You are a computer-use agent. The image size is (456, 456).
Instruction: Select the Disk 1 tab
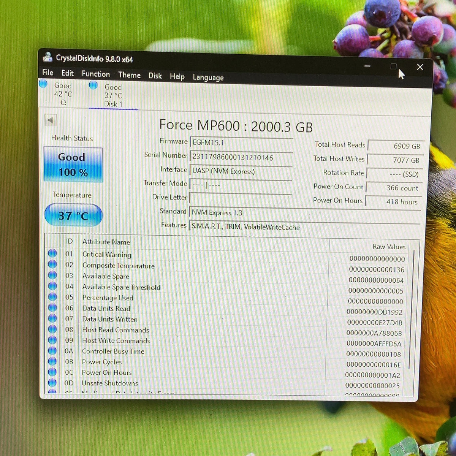(x=112, y=95)
